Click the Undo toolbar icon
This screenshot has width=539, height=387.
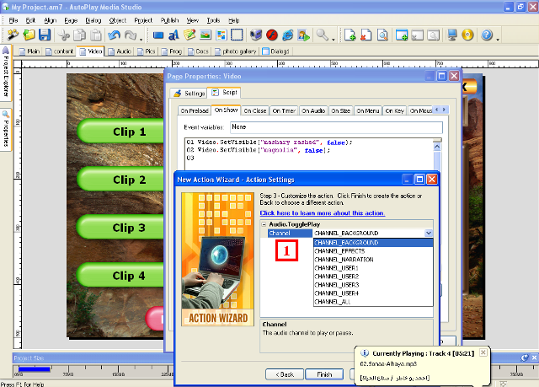pyautogui.click(x=114, y=35)
